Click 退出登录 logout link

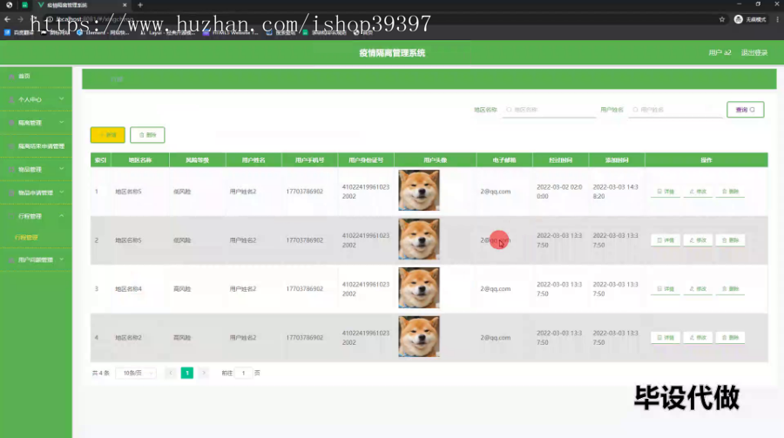point(754,52)
